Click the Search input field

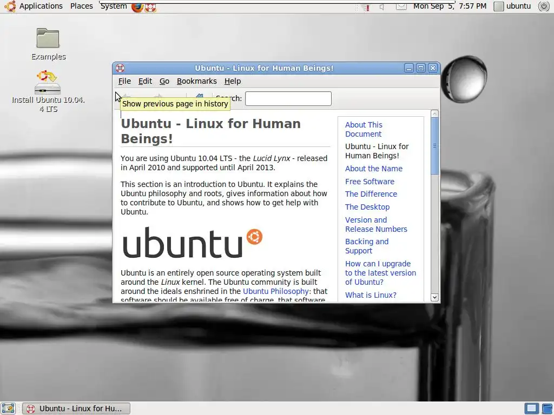(288, 98)
